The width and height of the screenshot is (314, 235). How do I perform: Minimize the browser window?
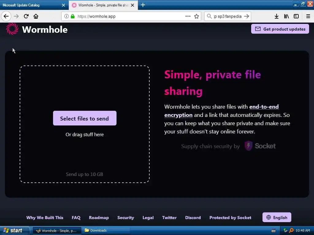click(295, 4)
